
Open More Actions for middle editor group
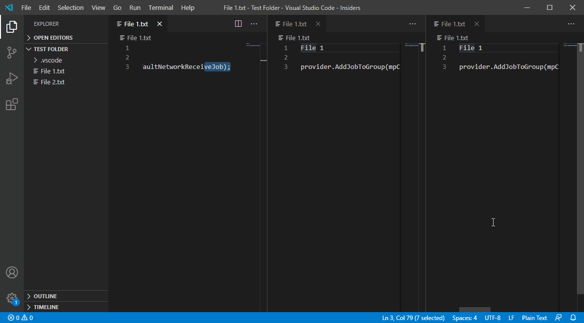coord(412,23)
